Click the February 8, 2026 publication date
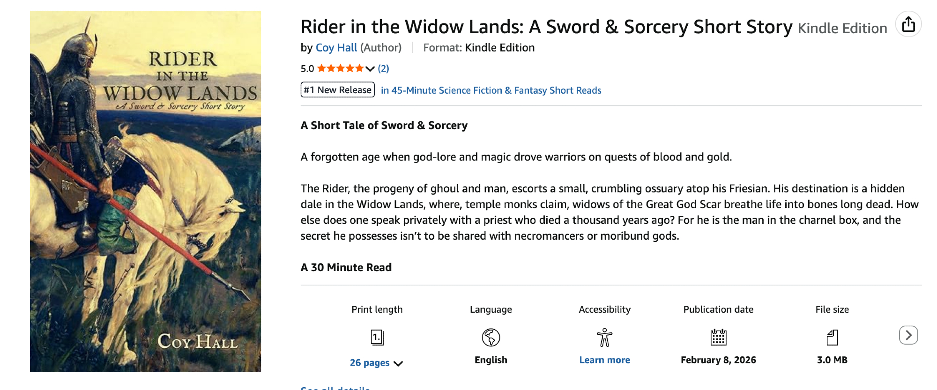Viewport: 937px width, 390px height. point(718,360)
